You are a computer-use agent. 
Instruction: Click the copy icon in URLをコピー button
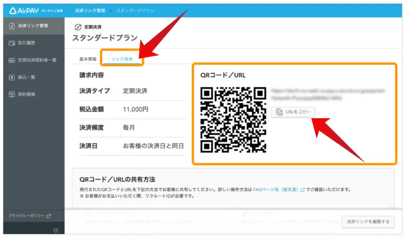(x=279, y=112)
